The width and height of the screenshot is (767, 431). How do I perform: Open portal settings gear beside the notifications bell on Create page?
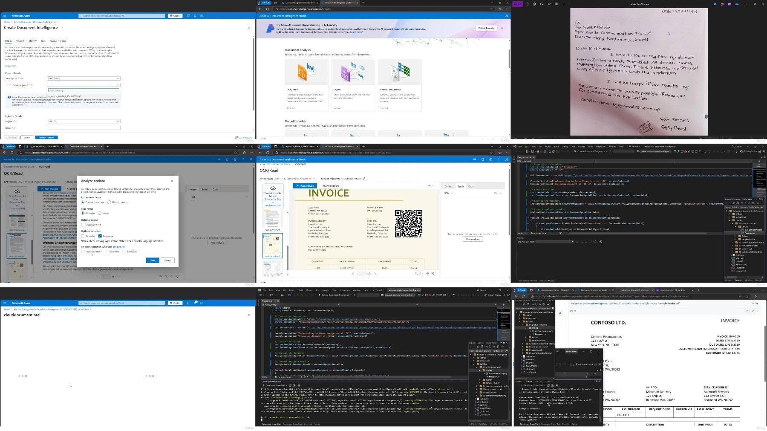click(202, 16)
